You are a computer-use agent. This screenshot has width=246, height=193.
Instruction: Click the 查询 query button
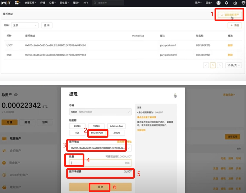pos(47,25)
